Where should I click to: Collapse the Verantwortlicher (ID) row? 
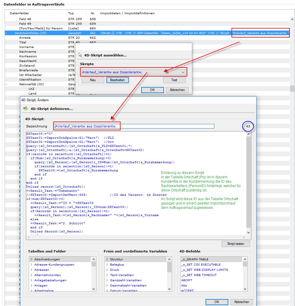point(6,33)
